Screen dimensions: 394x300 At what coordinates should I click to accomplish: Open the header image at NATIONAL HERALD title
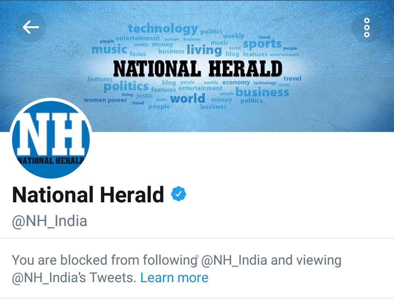tap(197, 69)
